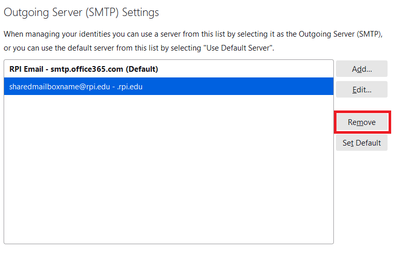Click the (Default) label on the first server
Viewport: 402px width, 254px height.
click(x=142, y=69)
